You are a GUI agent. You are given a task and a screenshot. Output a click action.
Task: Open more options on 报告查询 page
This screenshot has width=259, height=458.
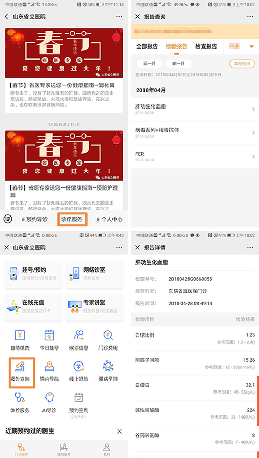click(x=250, y=17)
